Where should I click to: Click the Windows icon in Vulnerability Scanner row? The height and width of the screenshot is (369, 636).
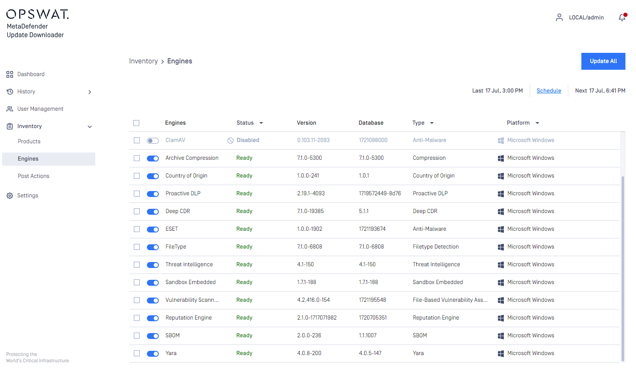[501, 300]
